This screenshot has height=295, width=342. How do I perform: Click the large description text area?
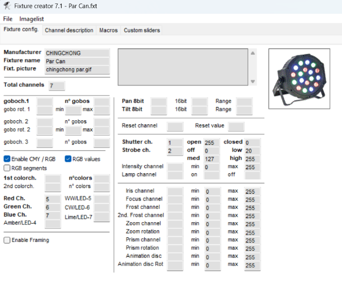pos(183,67)
